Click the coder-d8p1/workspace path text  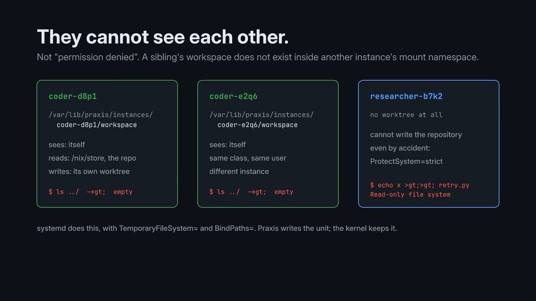(x=97, y=125)
